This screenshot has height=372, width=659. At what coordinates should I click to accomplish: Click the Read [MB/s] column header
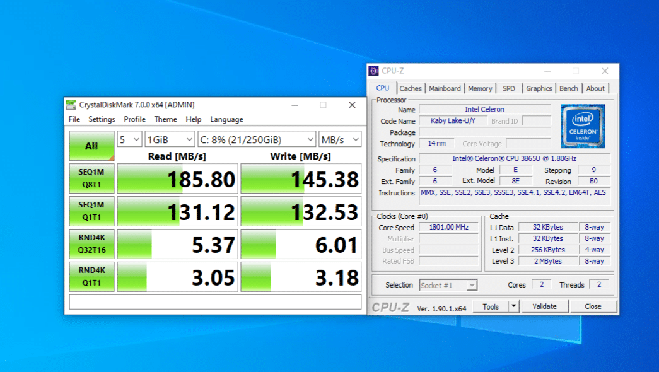pos(177,156)
